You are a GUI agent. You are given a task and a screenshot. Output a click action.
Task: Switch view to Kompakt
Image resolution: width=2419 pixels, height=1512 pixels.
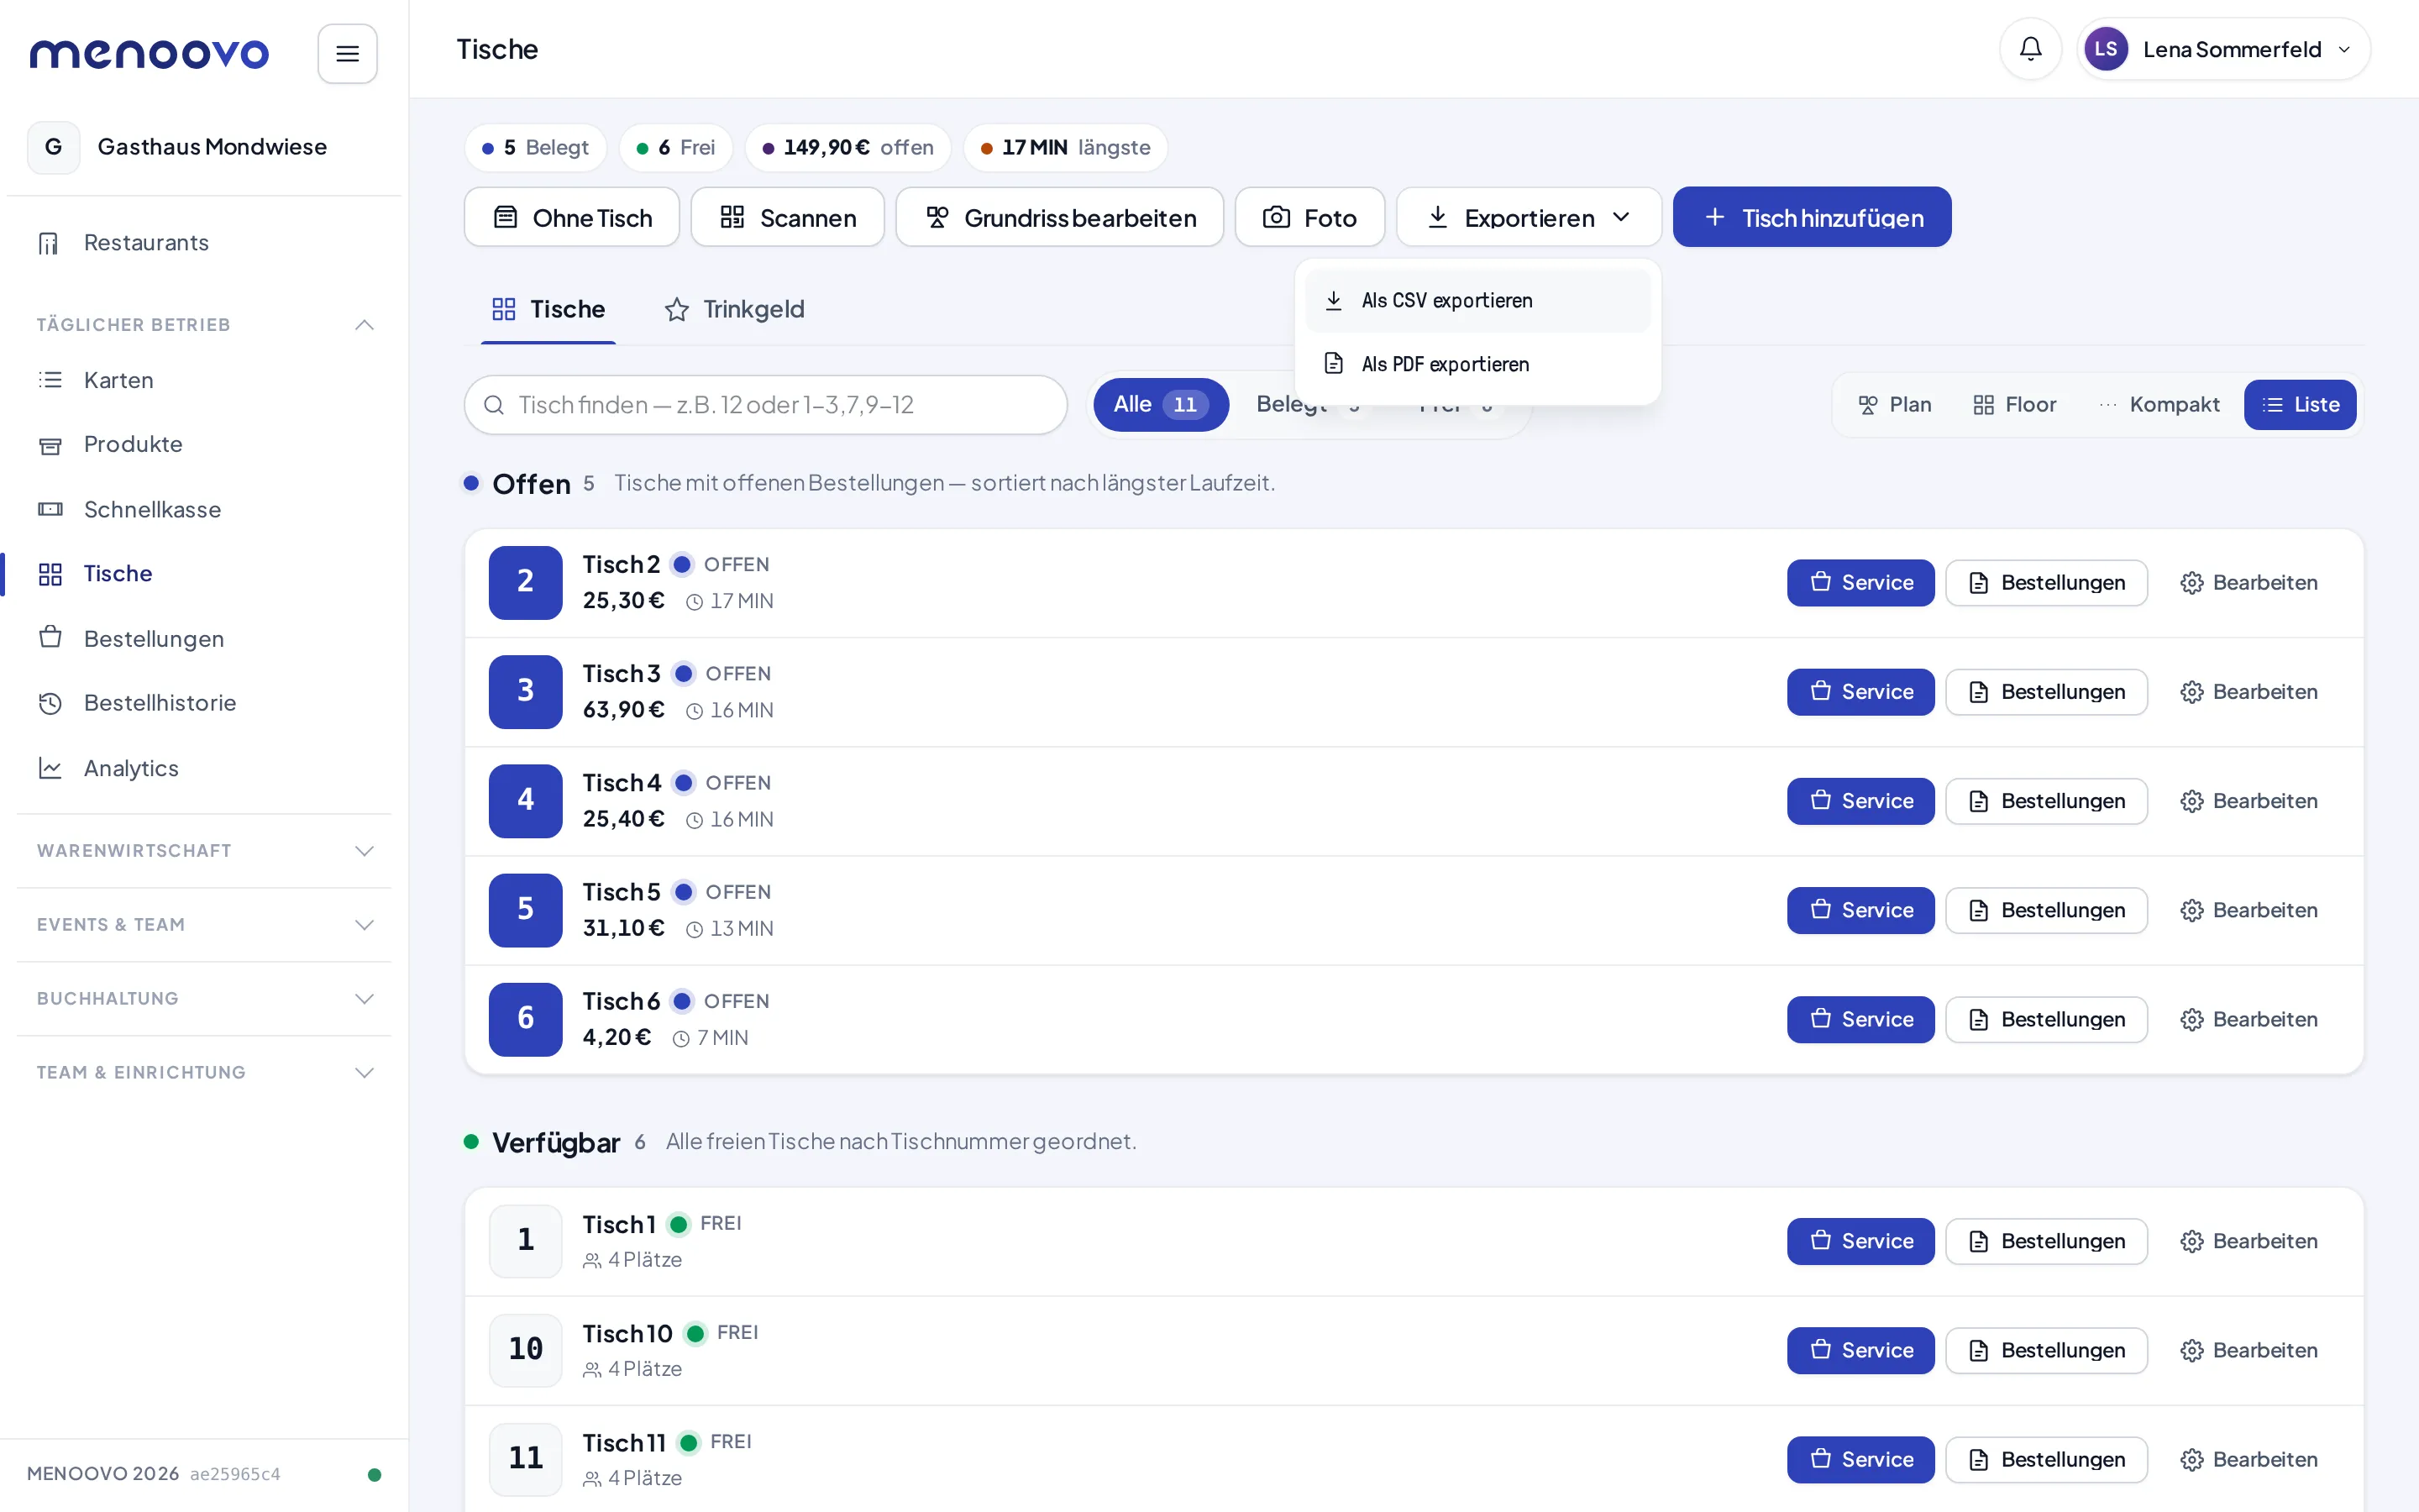[2159, 404]
